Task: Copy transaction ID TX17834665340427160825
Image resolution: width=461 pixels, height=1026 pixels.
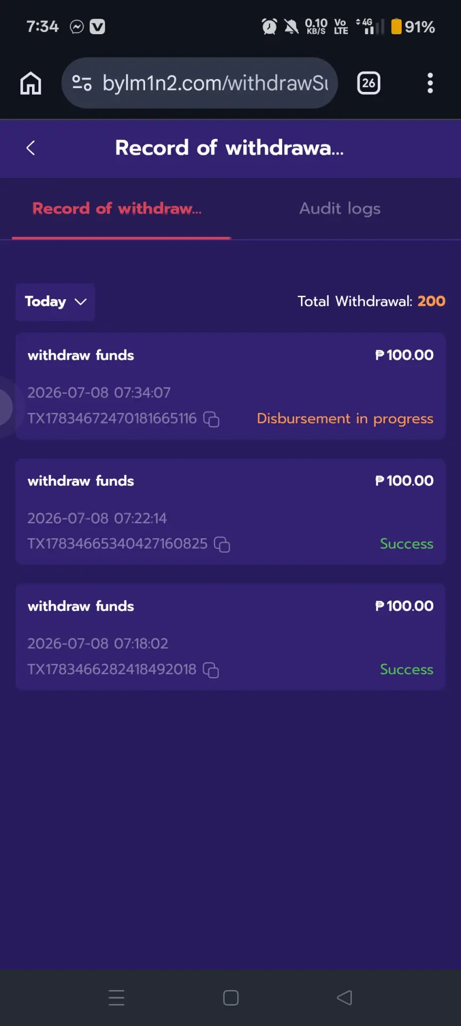Action: click(222, 545)
